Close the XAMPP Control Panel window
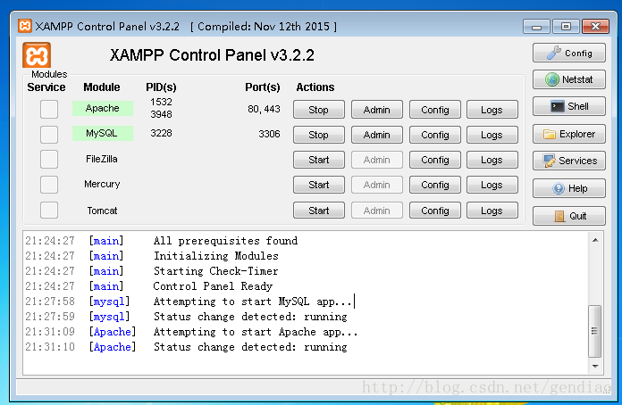 coord(595,27)
